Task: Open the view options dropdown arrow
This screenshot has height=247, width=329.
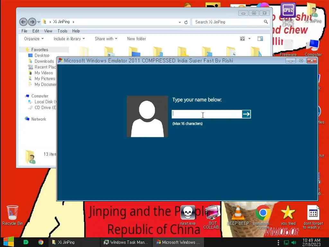Action: [x=249, y=39]
